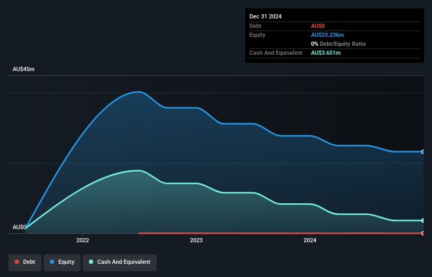The height and width of the screenshot is (277, 432).
Task: Select the red Debt line end-point marker
Action: pos(423,233)
